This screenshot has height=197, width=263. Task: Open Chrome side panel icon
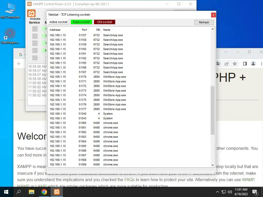point(245,64)
